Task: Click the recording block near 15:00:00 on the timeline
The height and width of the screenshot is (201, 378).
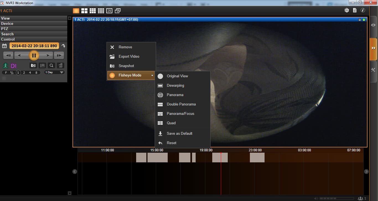Action: pyautogui.click(x=157, y=157)
